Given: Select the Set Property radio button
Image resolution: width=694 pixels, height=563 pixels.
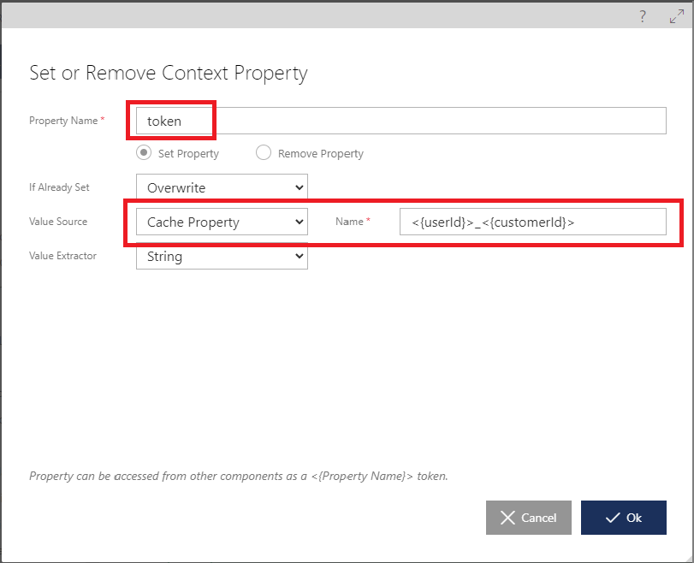Looking at the screenshot, I should 144,152.
